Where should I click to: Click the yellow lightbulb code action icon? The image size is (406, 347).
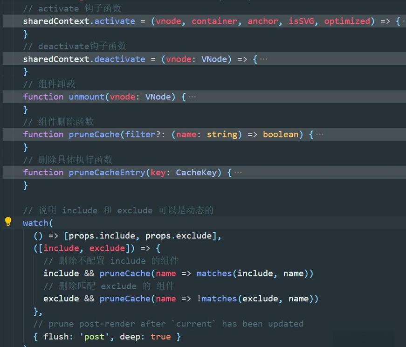point(8,222)
